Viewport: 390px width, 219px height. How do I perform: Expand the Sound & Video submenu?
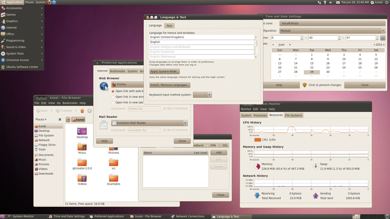click(x=22, y=47)
